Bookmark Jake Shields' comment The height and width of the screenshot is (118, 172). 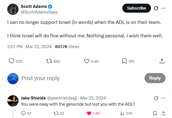[155, 113]
